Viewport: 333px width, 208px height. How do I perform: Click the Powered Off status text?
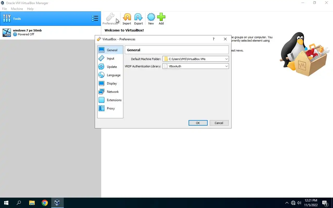pos(26,34)
